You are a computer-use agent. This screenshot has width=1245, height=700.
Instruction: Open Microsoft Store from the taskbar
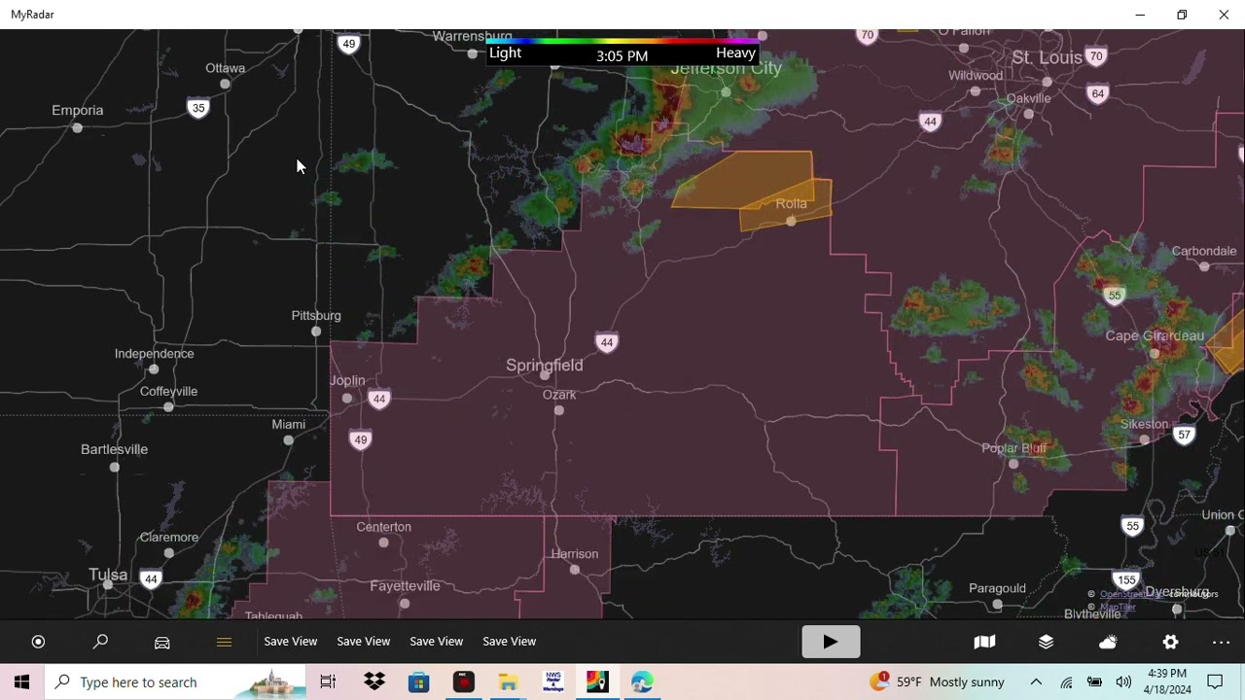coord(419,682)
